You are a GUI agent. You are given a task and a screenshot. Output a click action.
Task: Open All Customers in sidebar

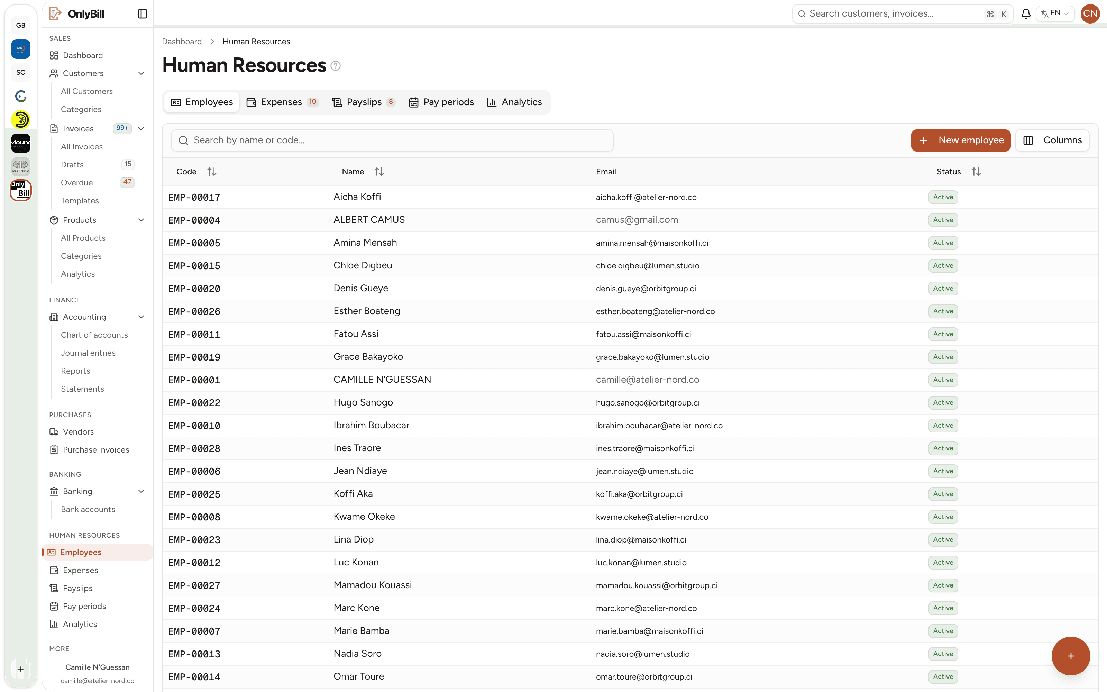[87, 92]
